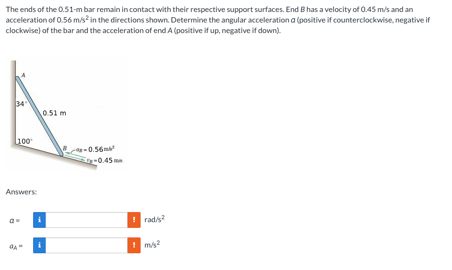Click orange warning icon on the aA field

134,246
